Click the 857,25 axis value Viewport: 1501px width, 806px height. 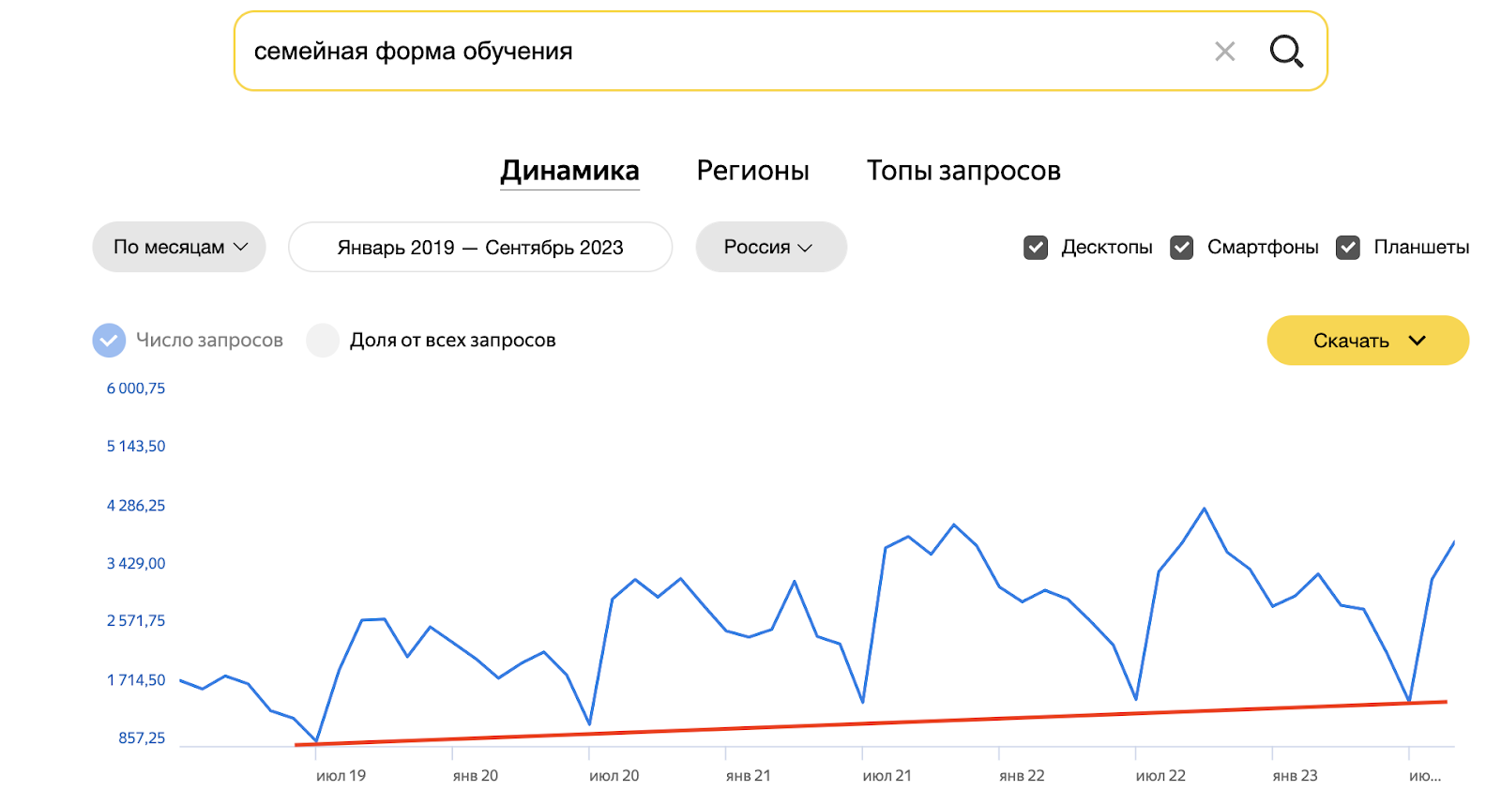[x=142, y=738]
